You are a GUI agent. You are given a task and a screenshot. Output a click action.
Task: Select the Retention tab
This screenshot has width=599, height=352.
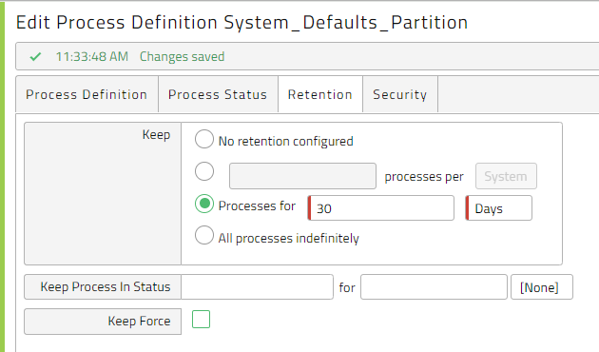320,94
